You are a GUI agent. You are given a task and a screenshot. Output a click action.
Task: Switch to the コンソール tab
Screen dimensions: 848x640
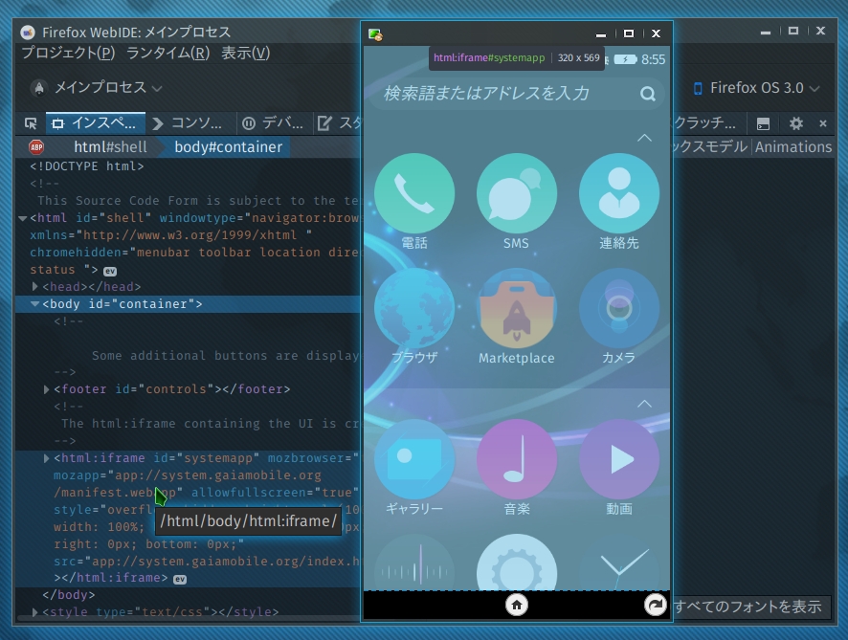pyautogui.click(x=190, y=123)
